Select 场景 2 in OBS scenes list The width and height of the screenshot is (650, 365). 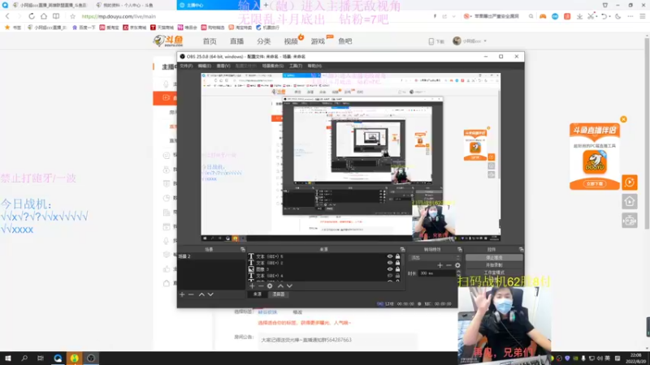pyautogui.click(x=211, y=256)
